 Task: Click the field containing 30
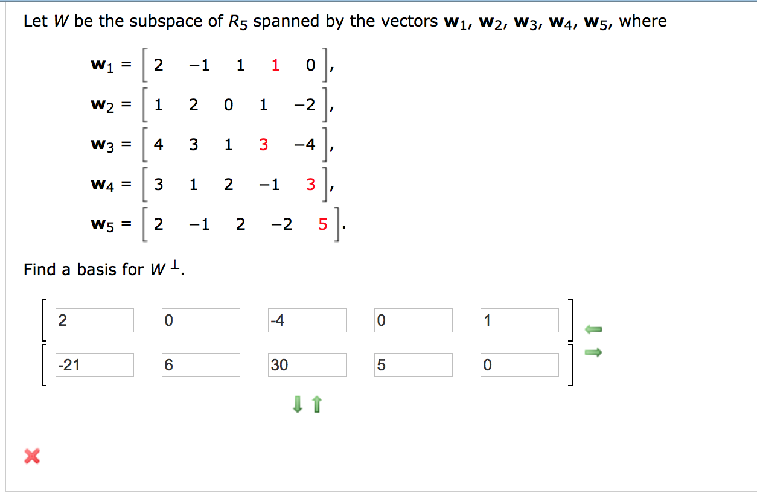[307, 364]
